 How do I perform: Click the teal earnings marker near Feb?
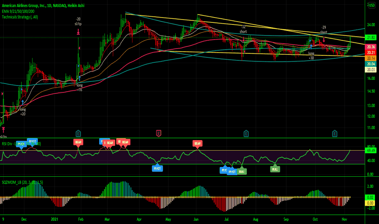[78, 134]
